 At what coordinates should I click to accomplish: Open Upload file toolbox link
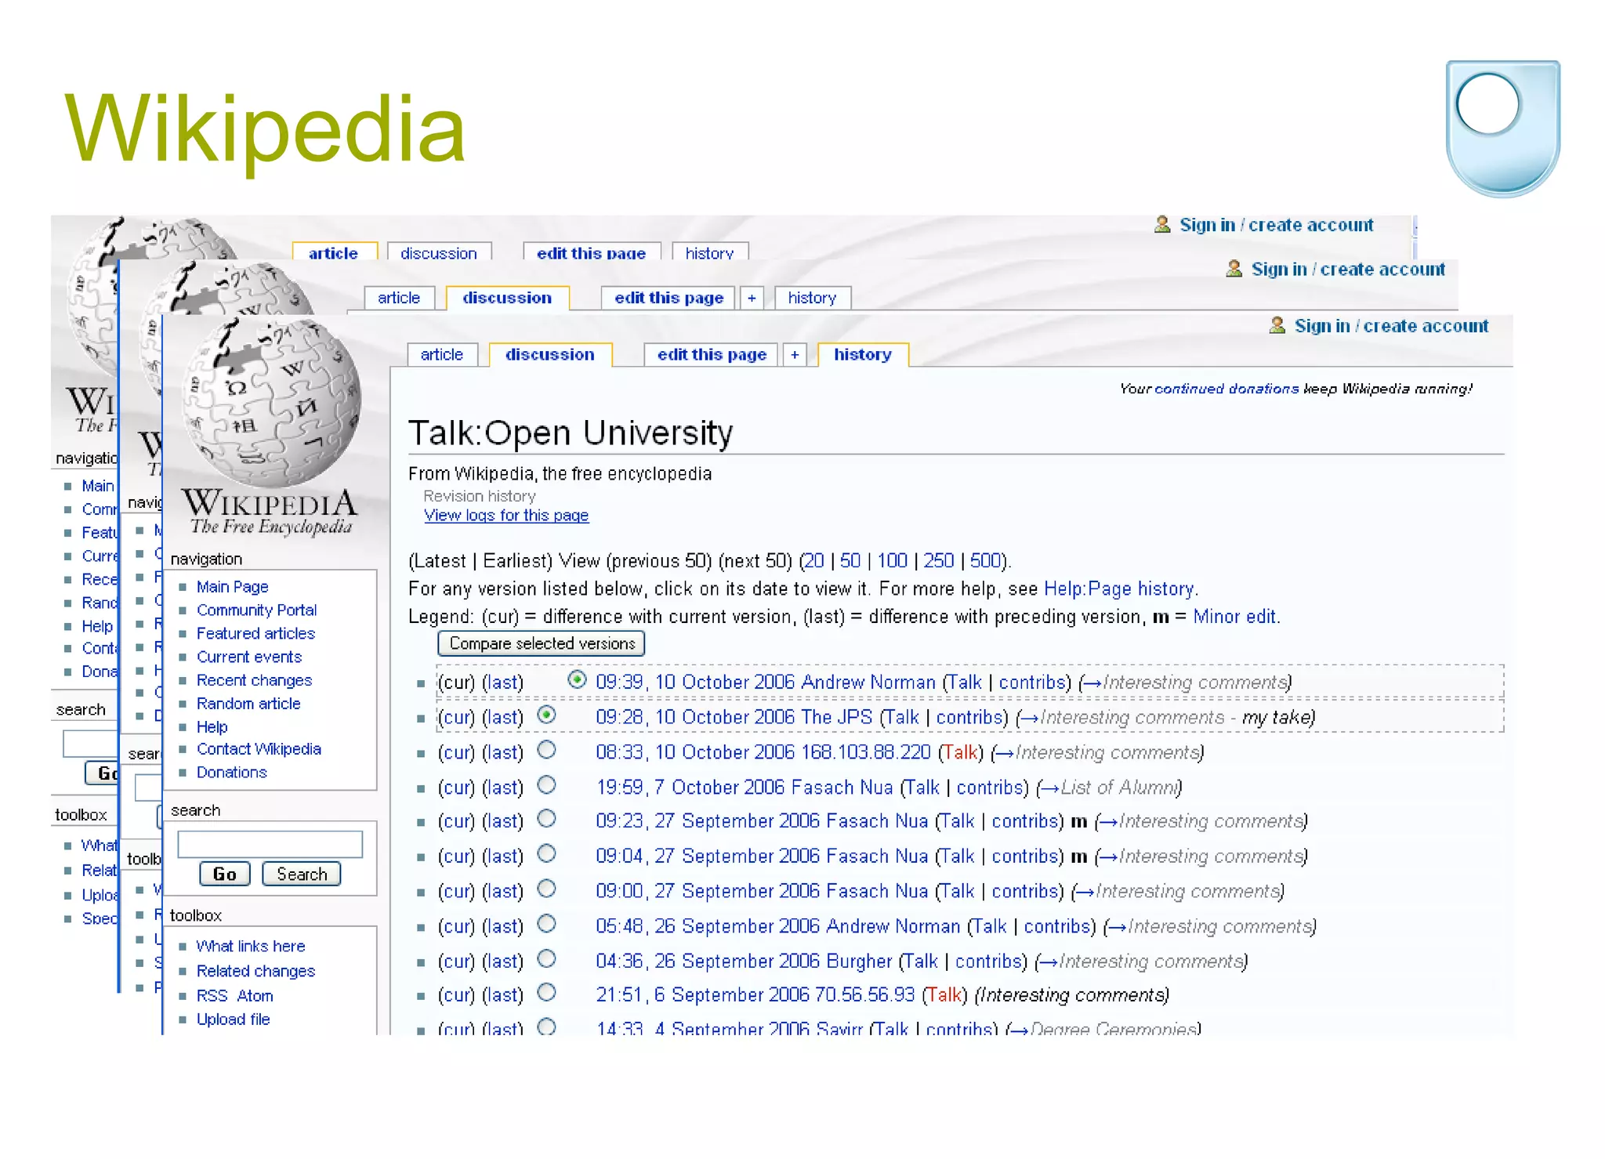click(x=234, y=1020)
